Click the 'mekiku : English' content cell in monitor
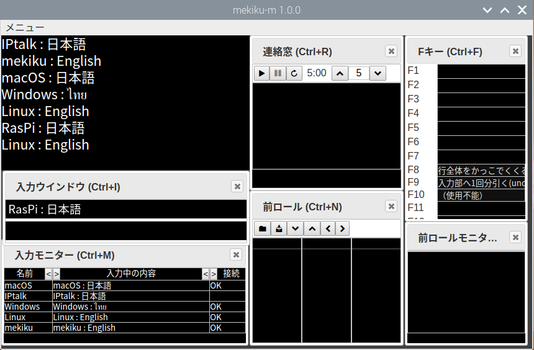 (x=131, y=328)
